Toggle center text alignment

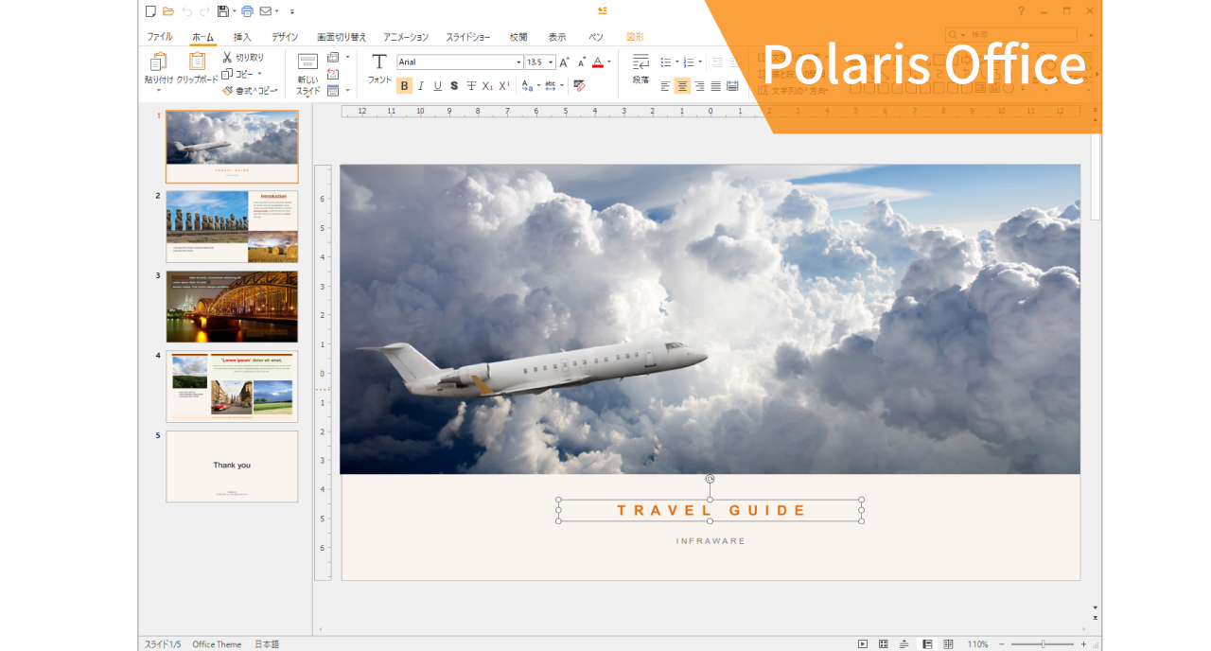(682, 86)
